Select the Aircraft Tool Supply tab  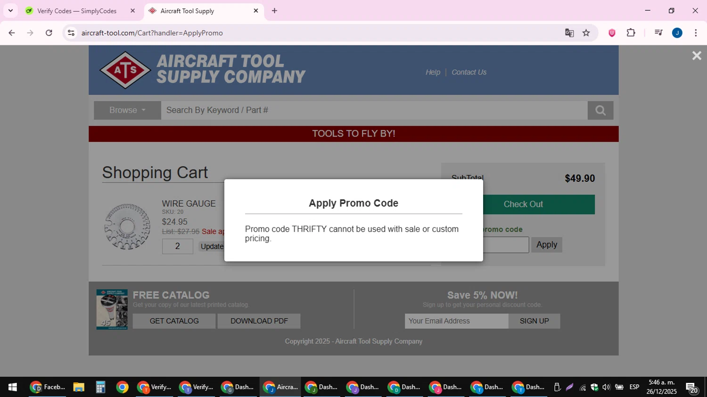[204, 11]
